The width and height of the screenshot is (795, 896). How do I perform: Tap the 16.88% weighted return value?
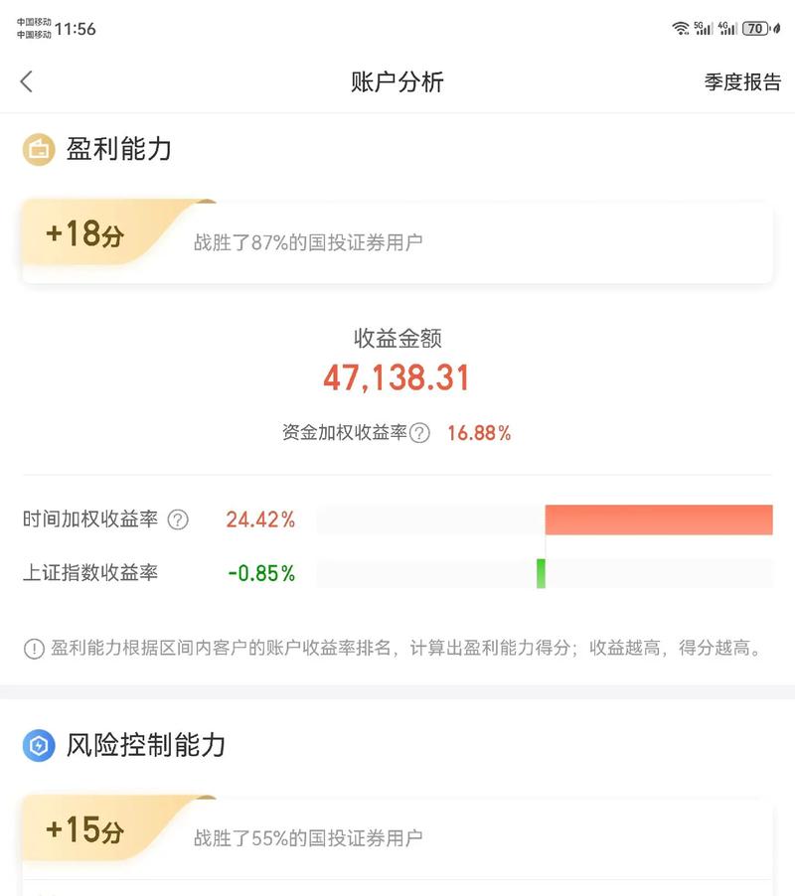pyautogui.click(x=479, y=433)
